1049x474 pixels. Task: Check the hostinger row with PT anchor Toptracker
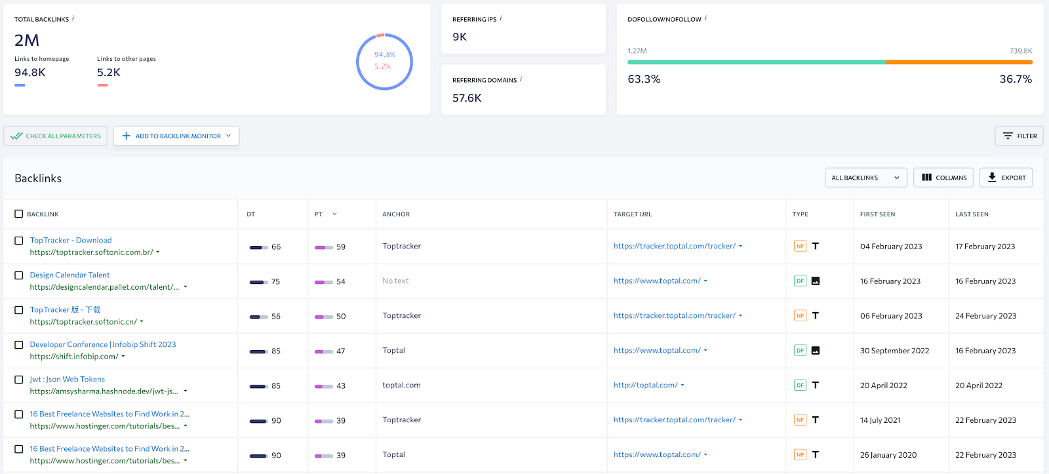[19, 414]
